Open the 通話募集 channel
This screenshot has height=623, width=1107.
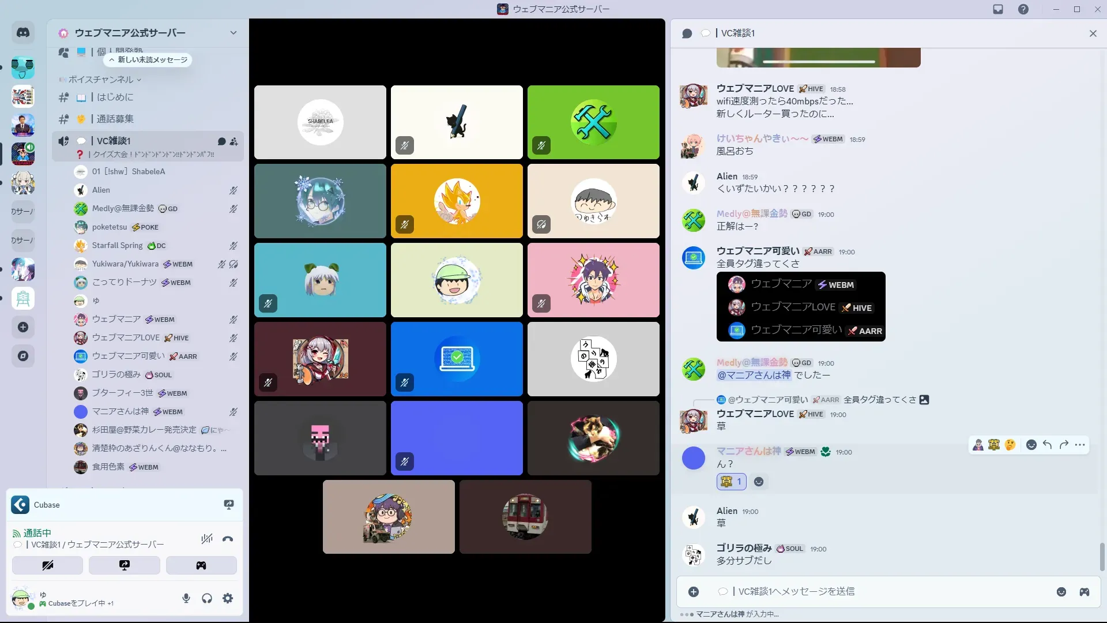(x=115, y=119)
